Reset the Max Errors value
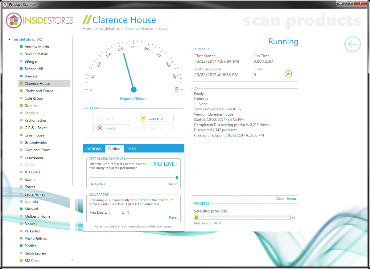This screenshot has height=269, width=370. pyautogui.click(x=173, y=217)
